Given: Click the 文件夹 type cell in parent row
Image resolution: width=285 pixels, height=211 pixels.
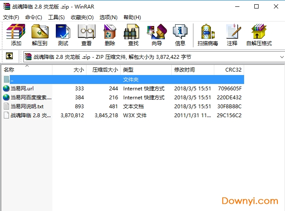Looking at the screenshot, I should (131, 79).
